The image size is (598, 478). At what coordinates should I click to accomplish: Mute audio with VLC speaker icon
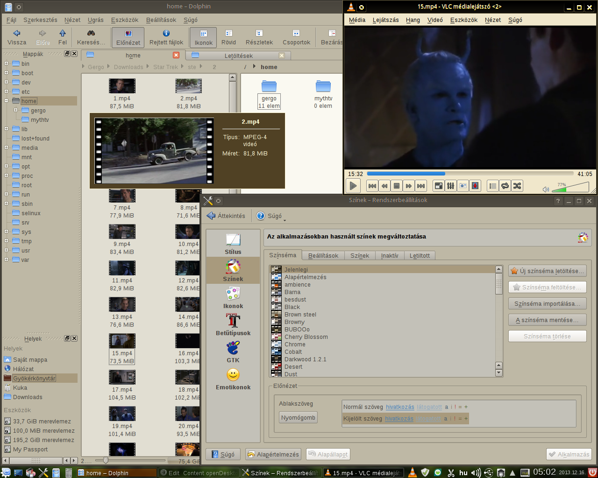546,190
